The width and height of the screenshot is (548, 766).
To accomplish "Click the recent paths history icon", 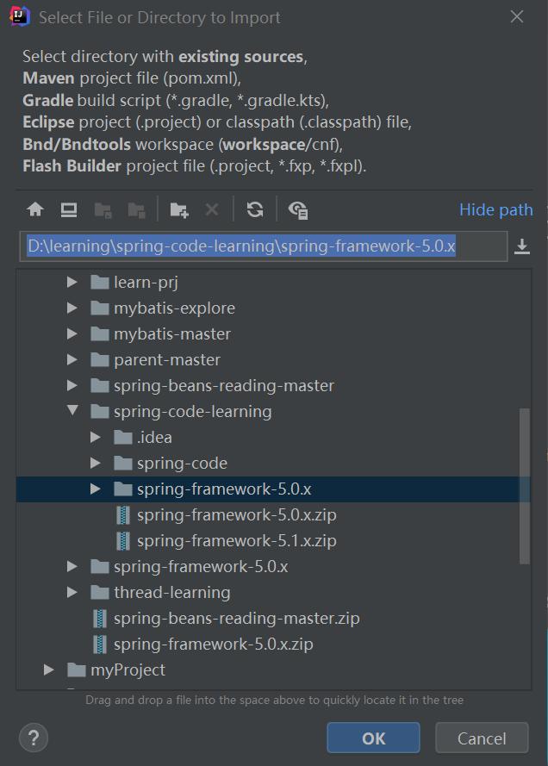I will point(521,247).
